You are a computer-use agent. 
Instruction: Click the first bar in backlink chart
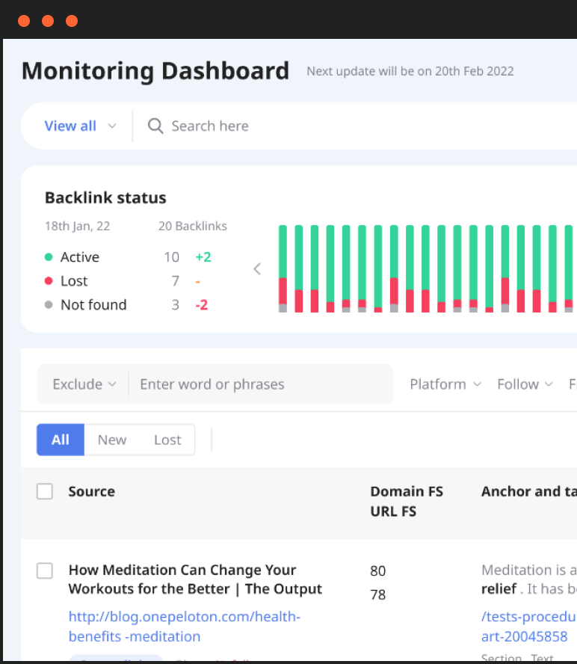(x=283, y=269)
